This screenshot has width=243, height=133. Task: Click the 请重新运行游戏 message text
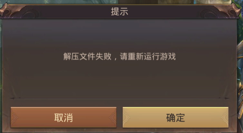(148, 56)
